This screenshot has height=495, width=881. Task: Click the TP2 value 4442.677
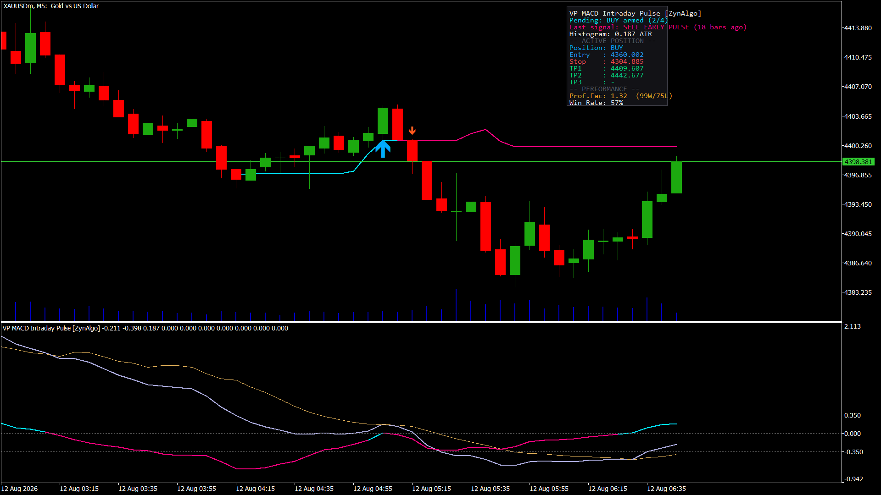coord(627,75)
